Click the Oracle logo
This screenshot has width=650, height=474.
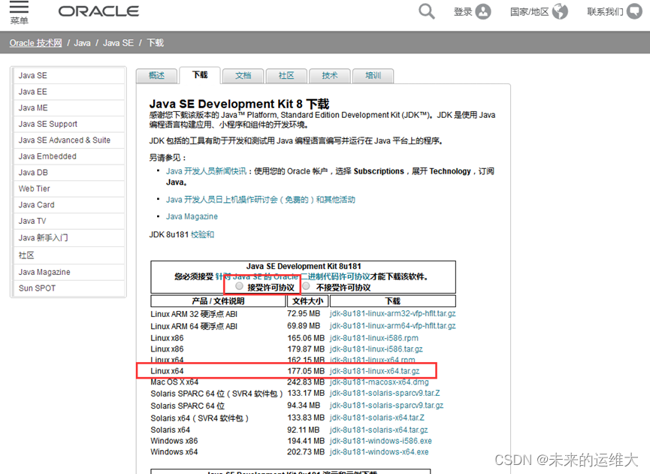click(98, 11)
